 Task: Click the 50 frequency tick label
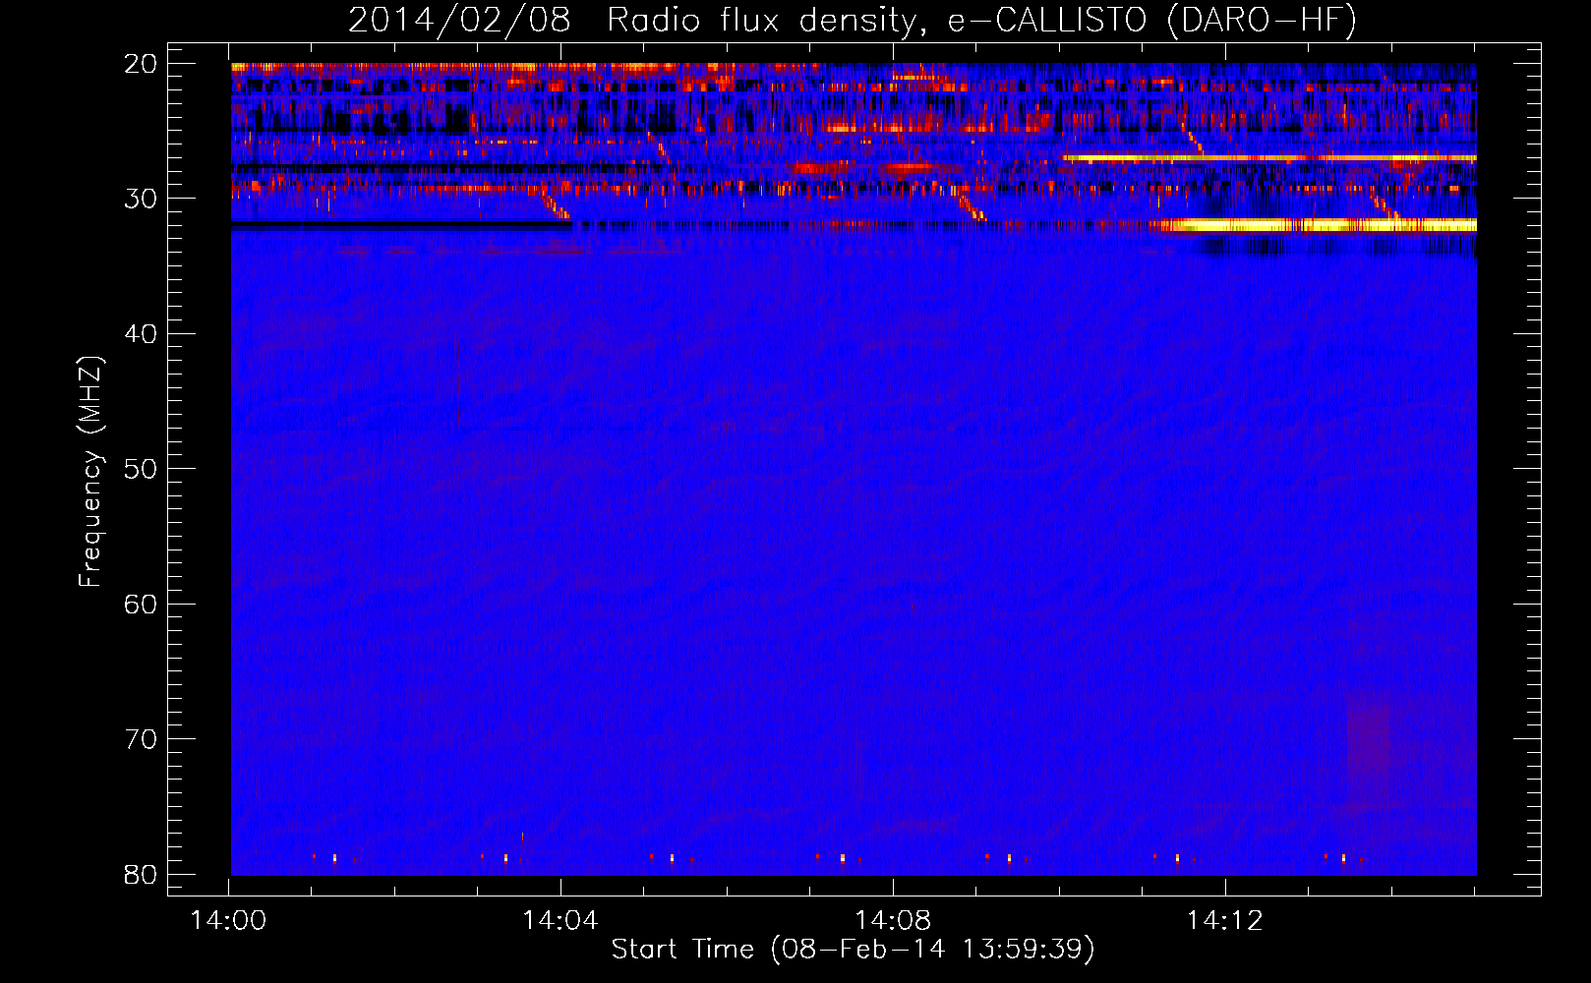pos(142,469)
